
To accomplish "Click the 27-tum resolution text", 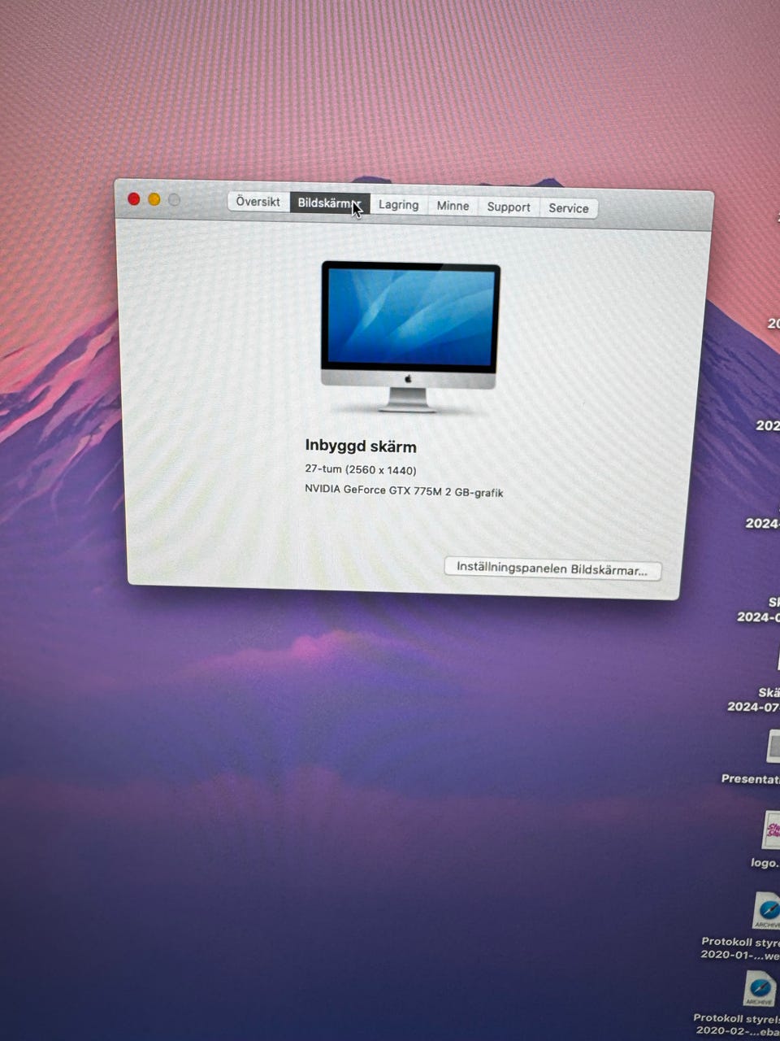I will coord(361,470).
